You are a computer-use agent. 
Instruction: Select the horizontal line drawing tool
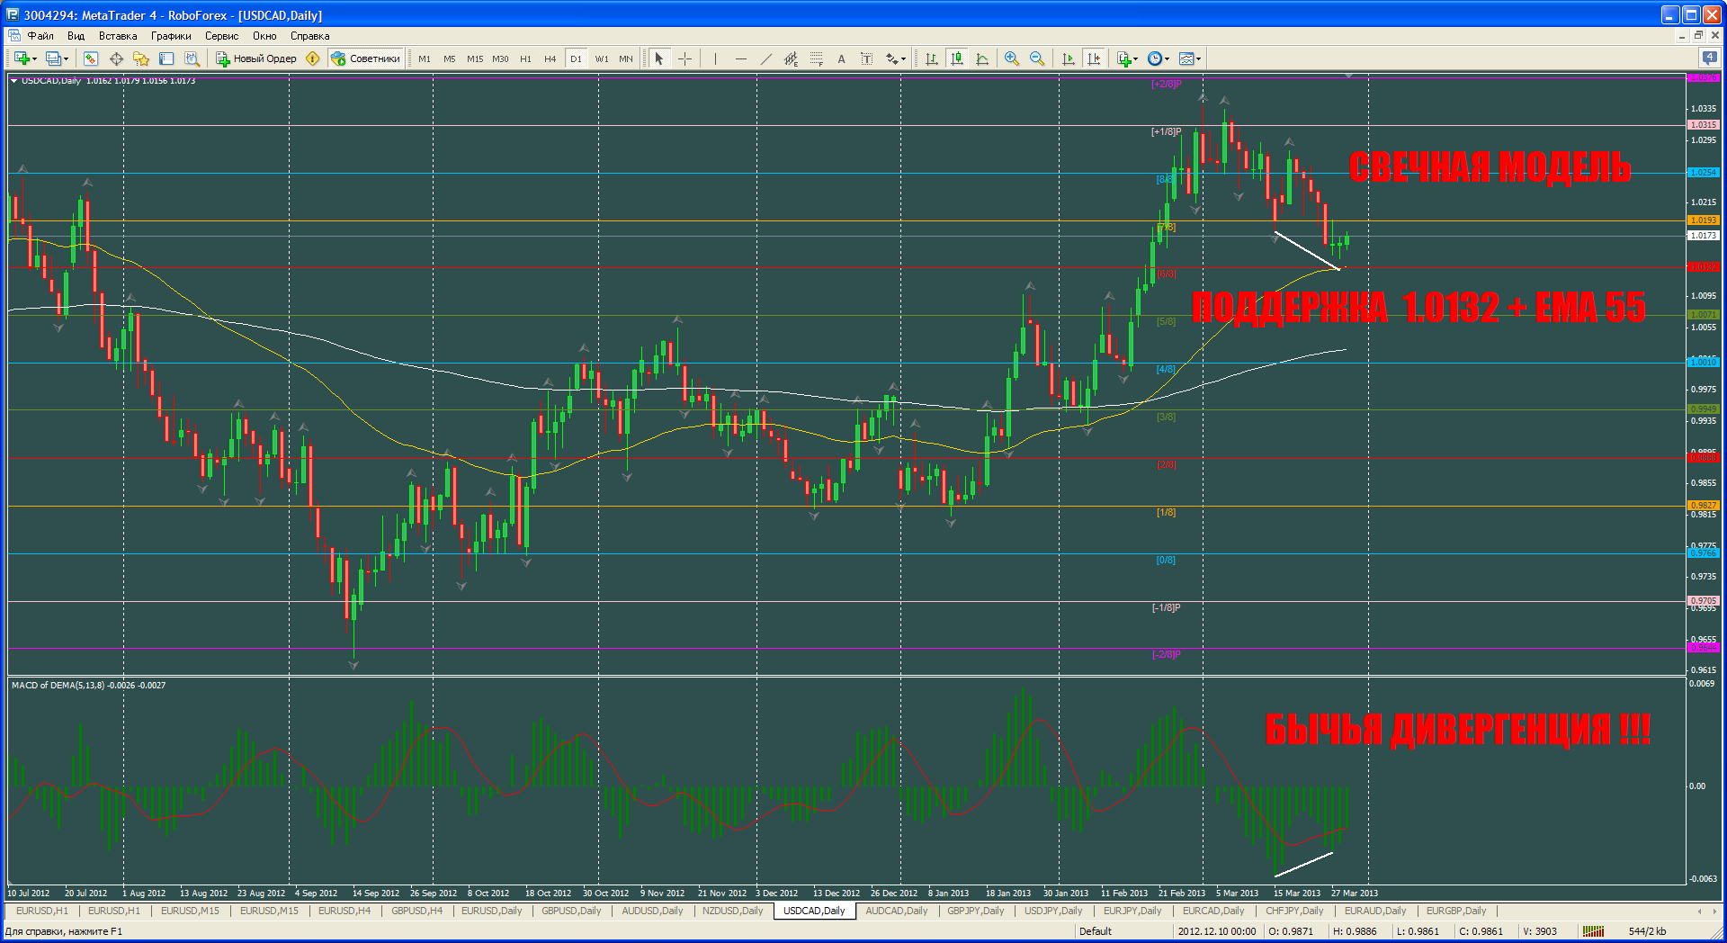click(x=740, y=58)
